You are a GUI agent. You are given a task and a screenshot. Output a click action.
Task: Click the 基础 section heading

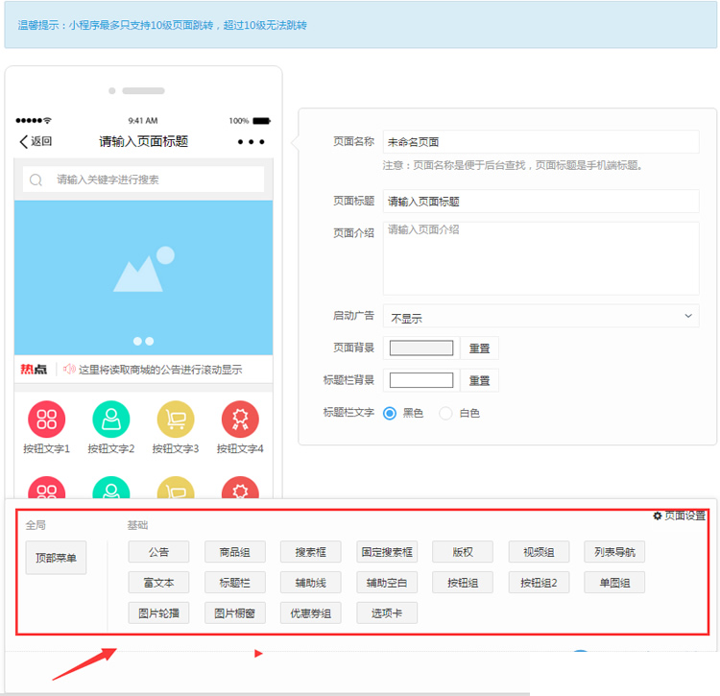pos(137,525)
